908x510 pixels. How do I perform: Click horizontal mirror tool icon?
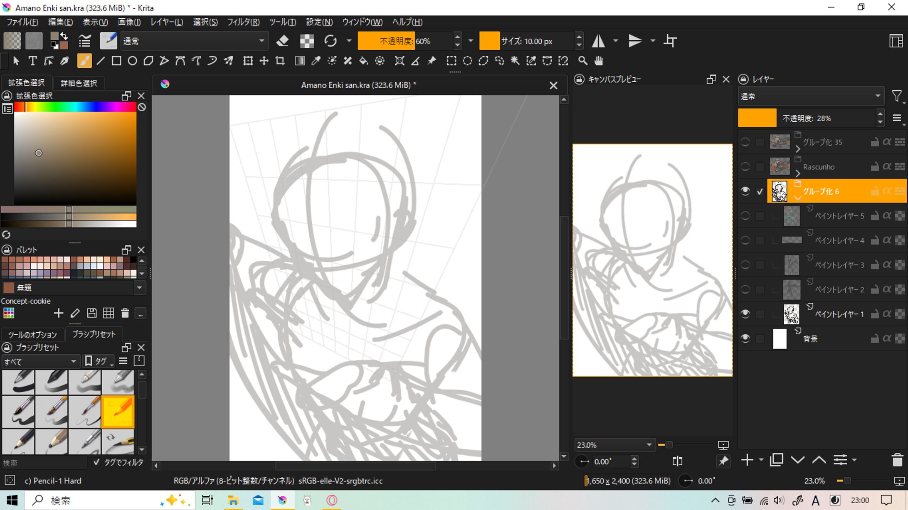point(598,41)
